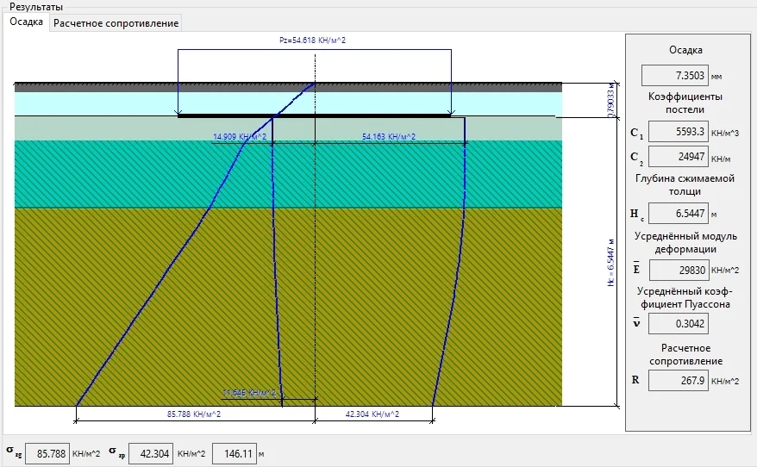Click the 54.163 КН/м^2 diagram label
The width and height of the screenshot is (757, 467).
pyautogui.click(x=389, y=136)
